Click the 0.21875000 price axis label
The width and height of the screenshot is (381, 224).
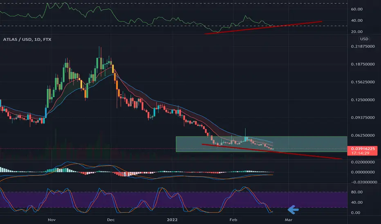pos(363,46)
